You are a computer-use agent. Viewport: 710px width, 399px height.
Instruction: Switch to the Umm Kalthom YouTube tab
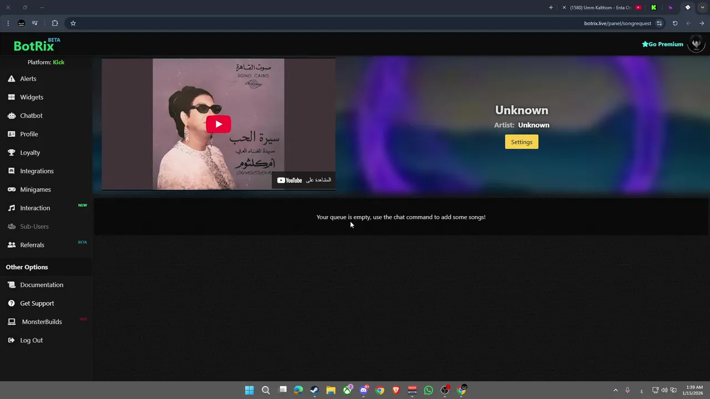pos(602,8)
